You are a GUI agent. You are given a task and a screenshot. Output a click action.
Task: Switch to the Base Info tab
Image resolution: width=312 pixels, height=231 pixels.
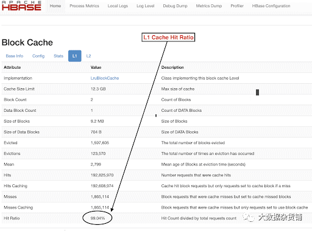tap(15, 56)
